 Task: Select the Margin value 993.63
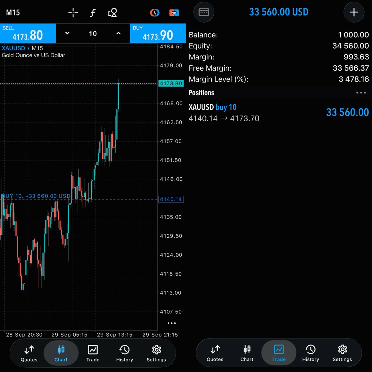(356, 57)
